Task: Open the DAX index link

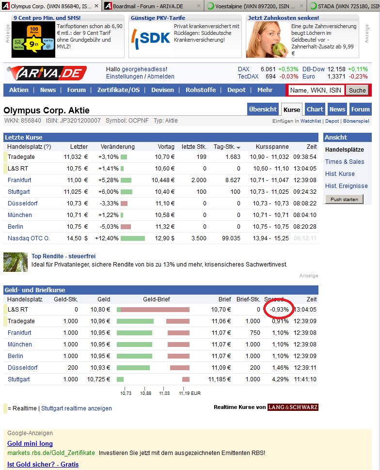Action: pyautogui.click(x=243, y=69)
